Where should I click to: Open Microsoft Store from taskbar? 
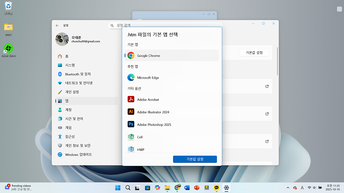pyautogui.click(x=147, y=188)
